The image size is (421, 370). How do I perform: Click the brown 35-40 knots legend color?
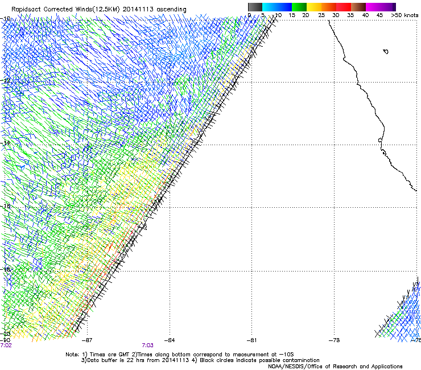tap(358, 7)
